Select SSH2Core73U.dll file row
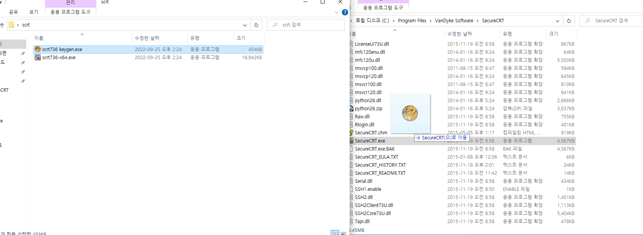 (x=462, y=213)
